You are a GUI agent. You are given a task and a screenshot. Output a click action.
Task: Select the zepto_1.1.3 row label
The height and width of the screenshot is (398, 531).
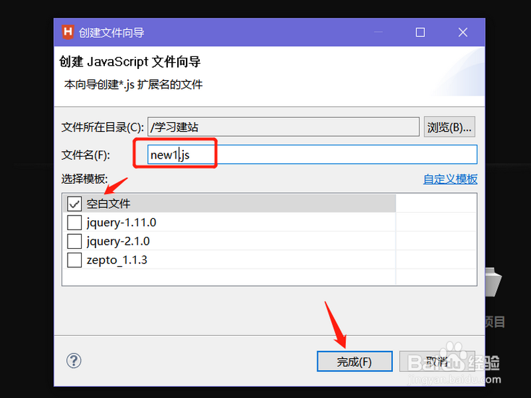[x=117, y=260]
